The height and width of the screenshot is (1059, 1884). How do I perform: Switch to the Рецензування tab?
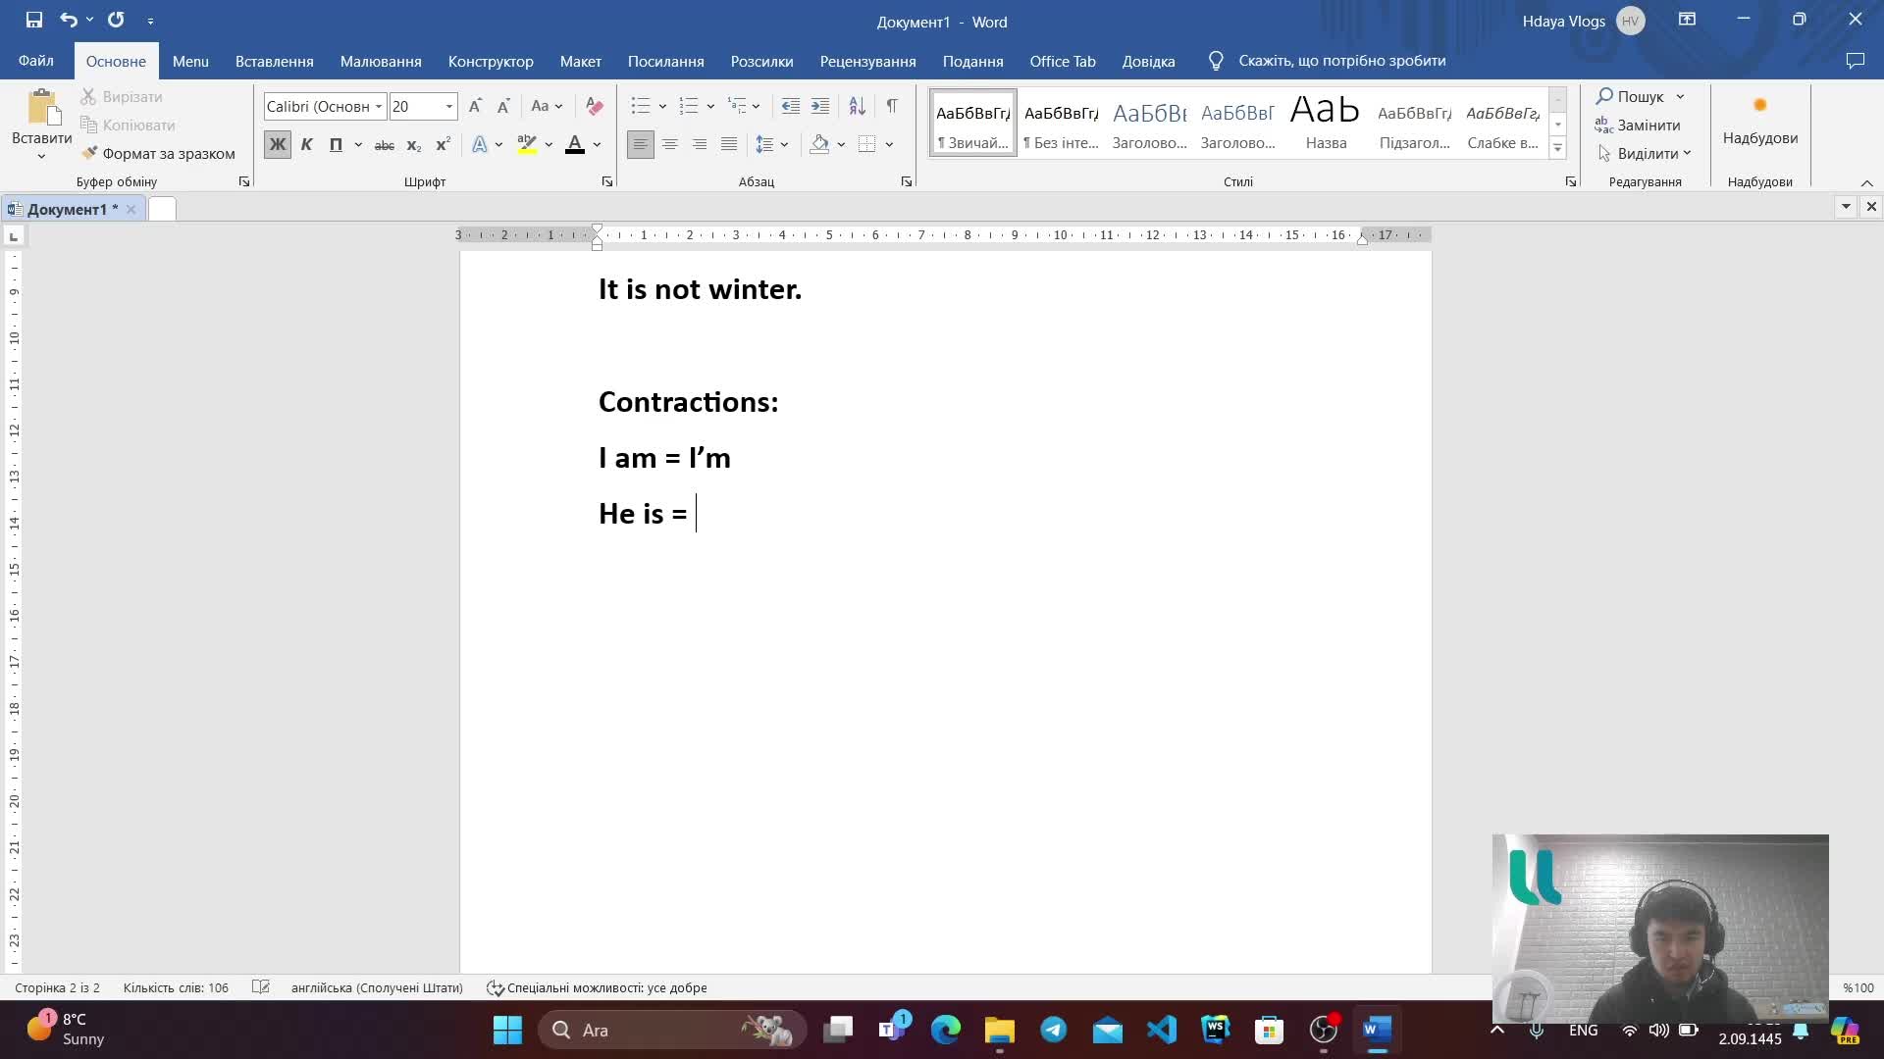pyautogui.click(x=867, y=61)
